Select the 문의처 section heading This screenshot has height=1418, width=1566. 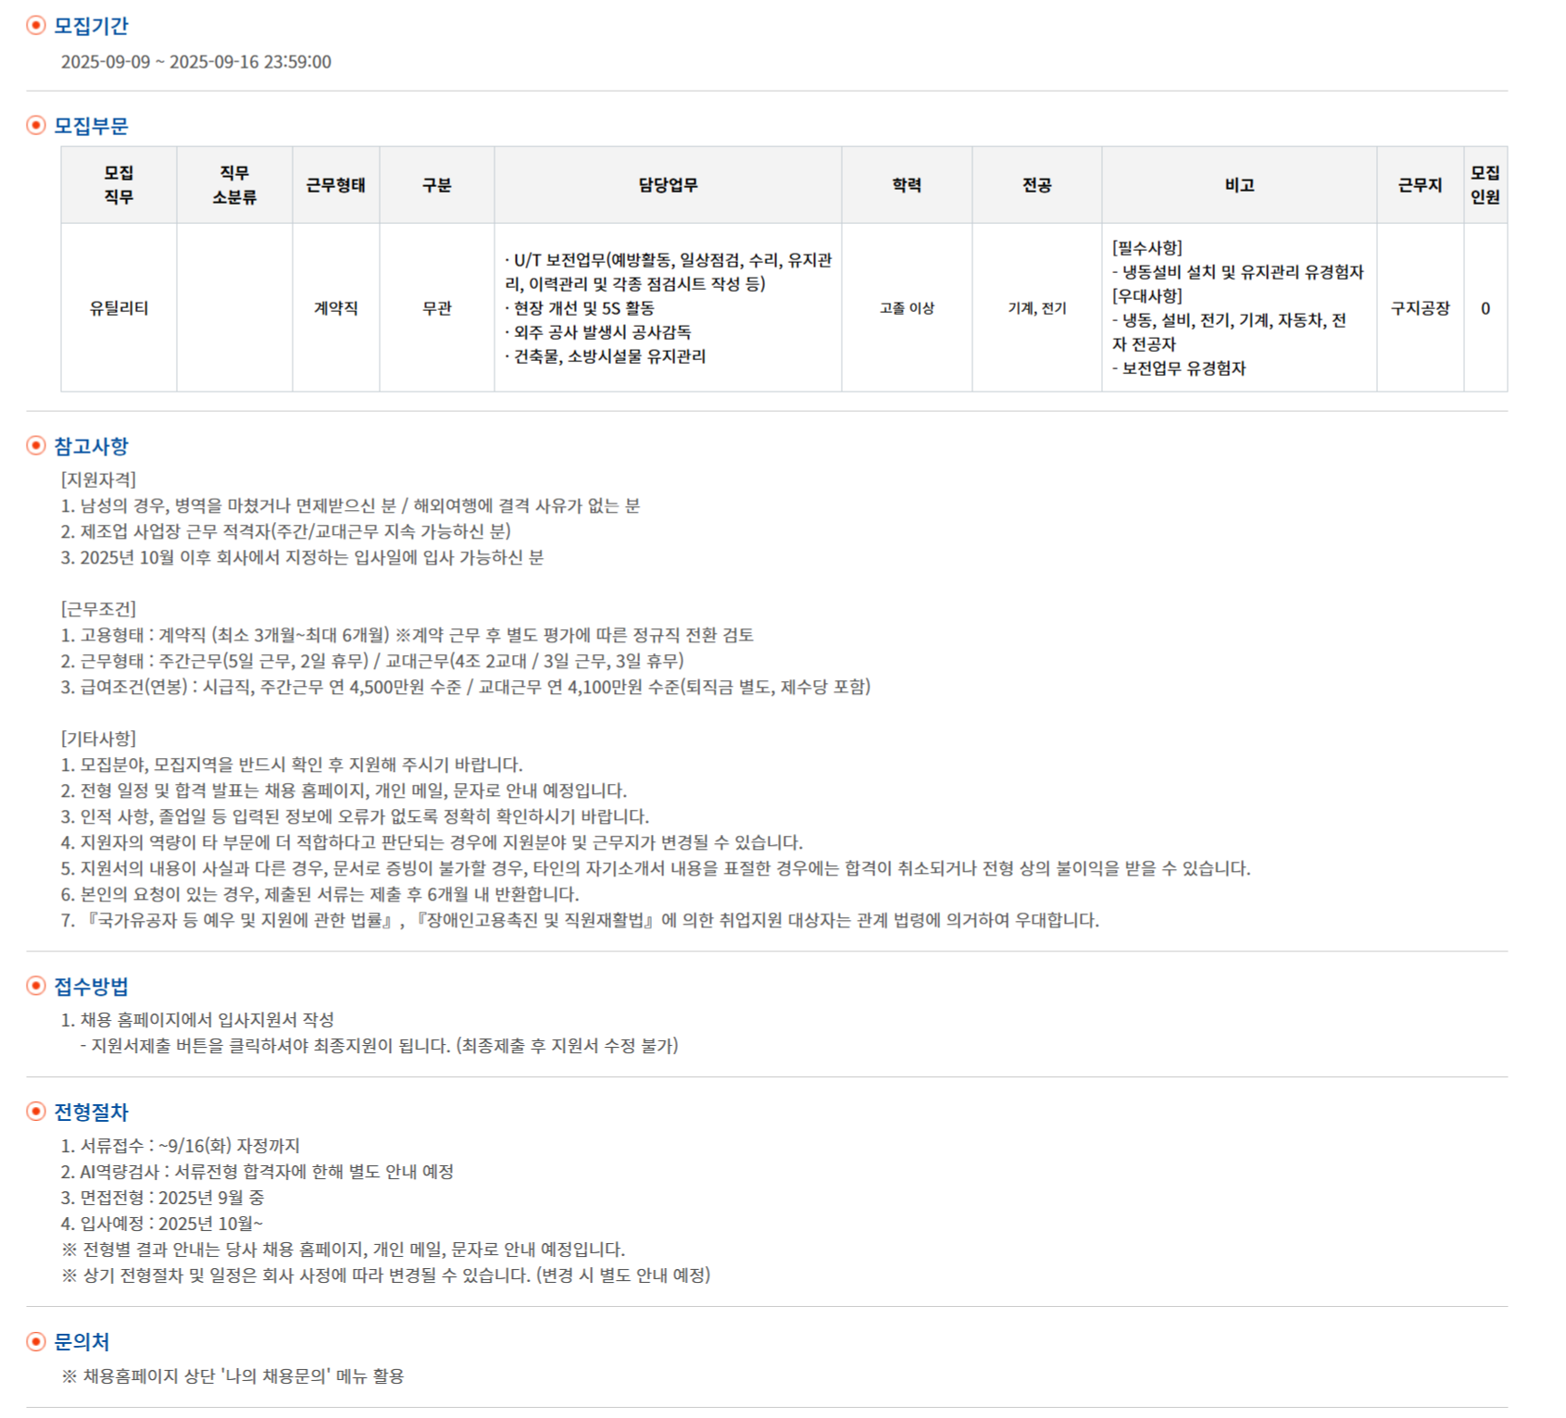coord(81,1341)
